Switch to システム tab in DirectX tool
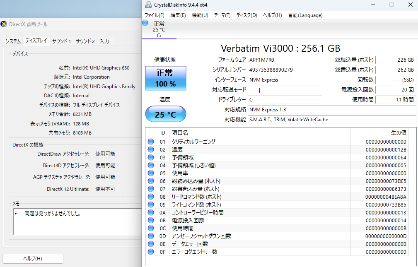Screen dimensions: 418x267 tap(13, 41)
